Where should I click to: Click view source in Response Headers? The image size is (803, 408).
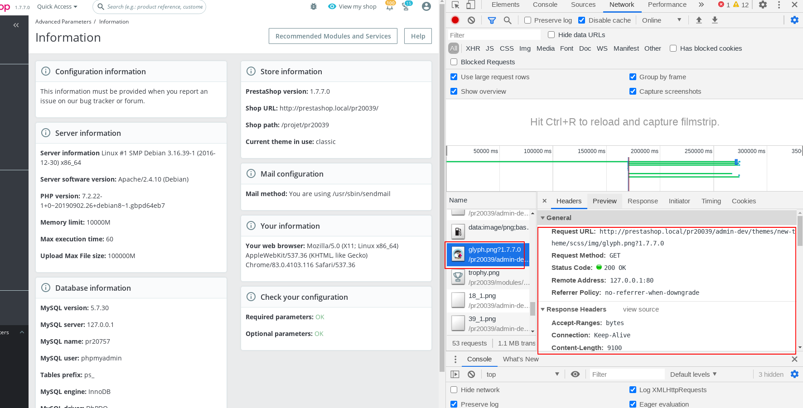[641, 309]
